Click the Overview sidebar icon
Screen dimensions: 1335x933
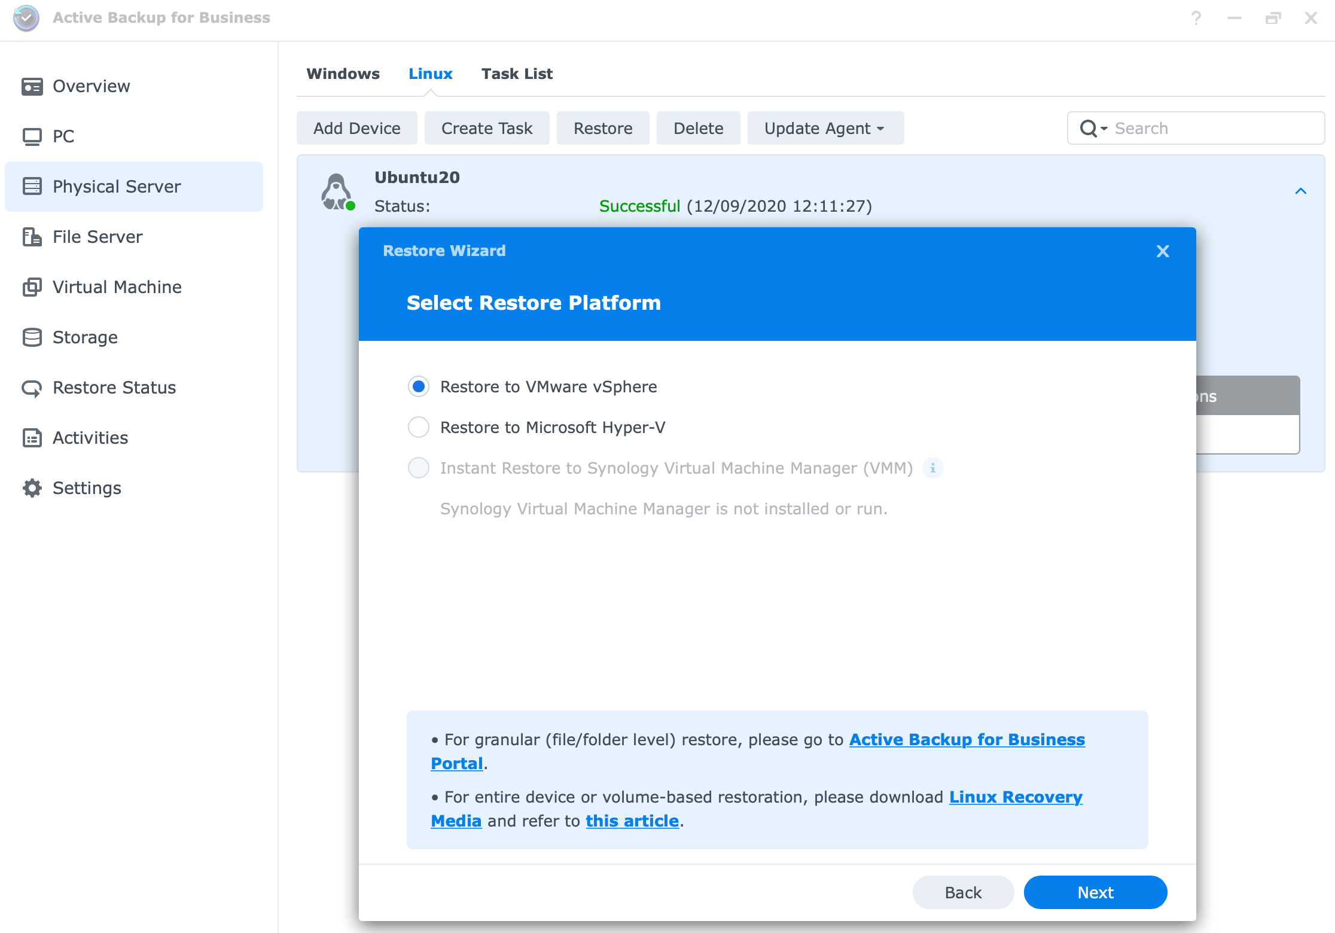pyautogui.click(x=32, y=87)
